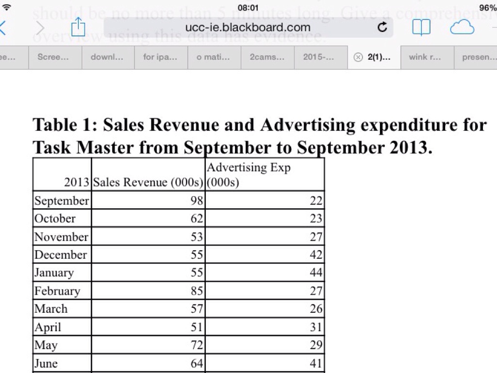Open the Bookmarks book icon
This screenshot has height=373, width=497.
[421, 28]
